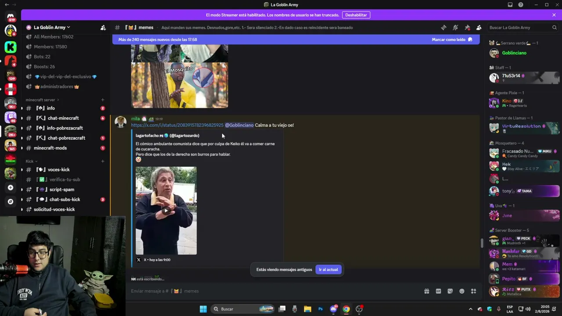562x316 pixels.
Task: Open the script-spam channel
Action: [x=65, y=190]
